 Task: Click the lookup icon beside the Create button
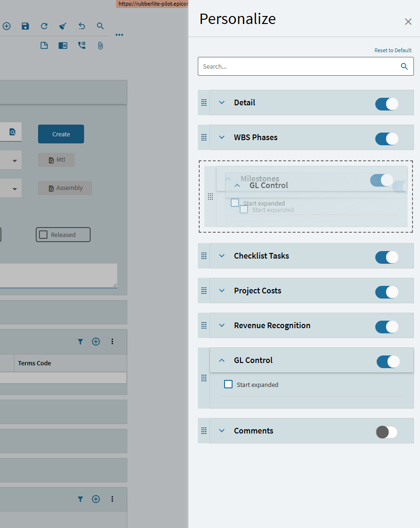click(x=12, y=132)
